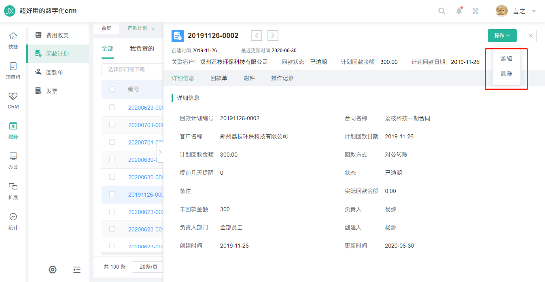The image size is (545, 282).
Task: Choose 删除 in the action menu
Action: coord(507,73)
